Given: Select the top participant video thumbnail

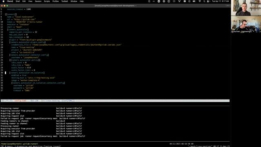Looking at the screenshot, I should coord(246,8).
